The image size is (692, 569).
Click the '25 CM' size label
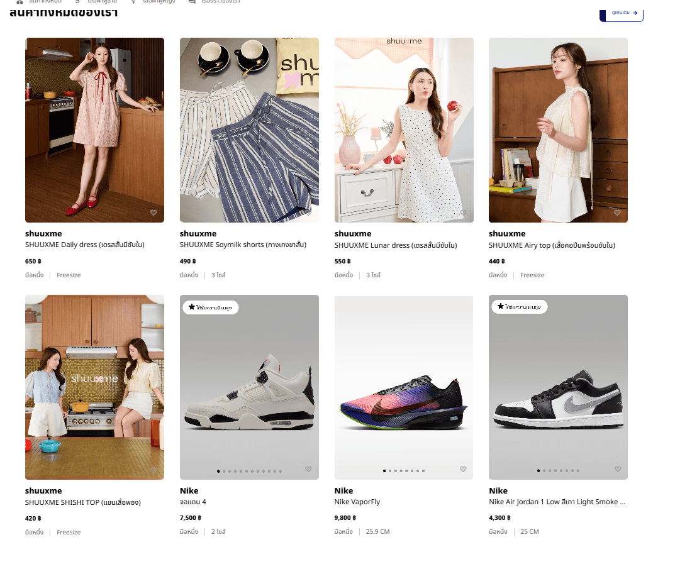click(530, 532)
